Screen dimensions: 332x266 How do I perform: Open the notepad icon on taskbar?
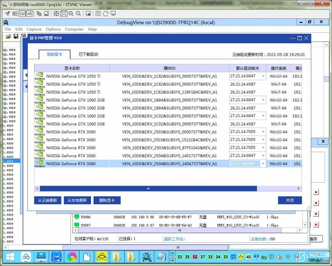pos(161,257)
